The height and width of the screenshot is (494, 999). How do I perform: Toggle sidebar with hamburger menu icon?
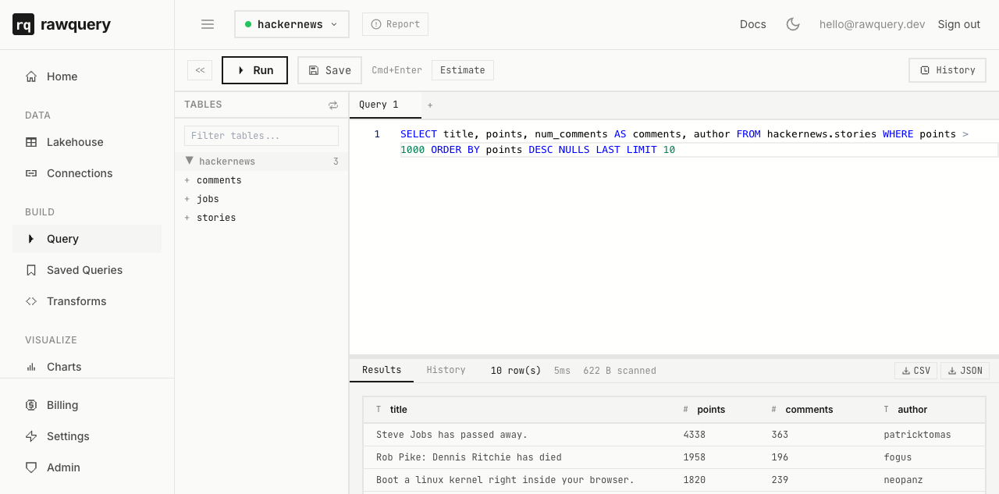(x=208, y=24)
